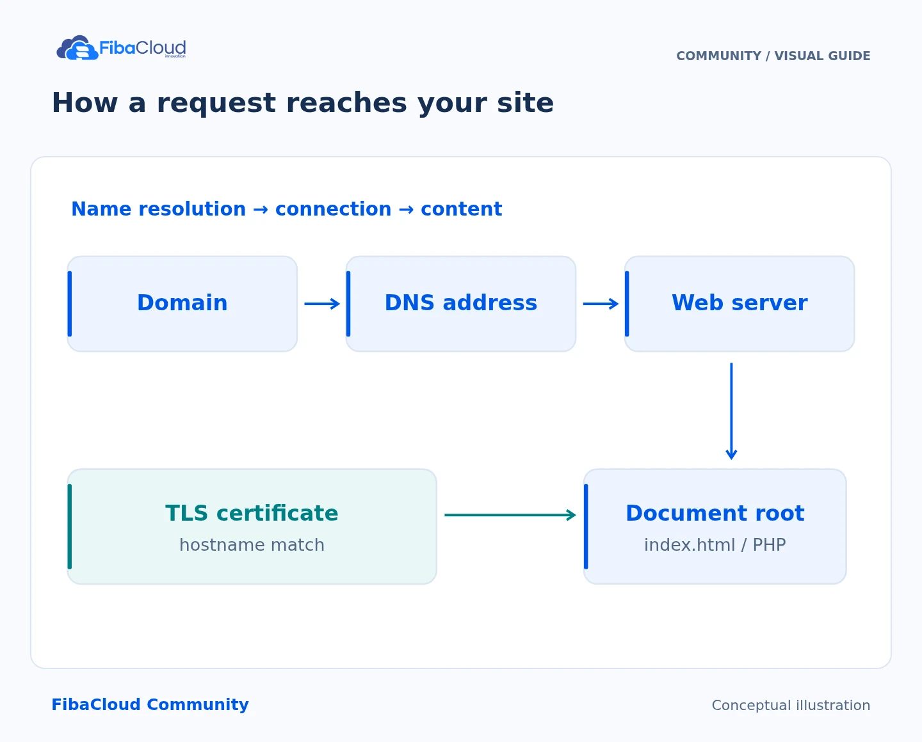Click the Web server box
The width and height of the screenshot is (922, 742).
(x=740, y=304)
